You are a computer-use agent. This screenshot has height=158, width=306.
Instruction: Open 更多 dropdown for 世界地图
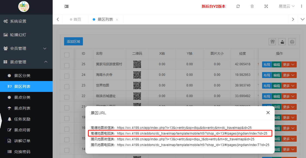coord(289,86)
